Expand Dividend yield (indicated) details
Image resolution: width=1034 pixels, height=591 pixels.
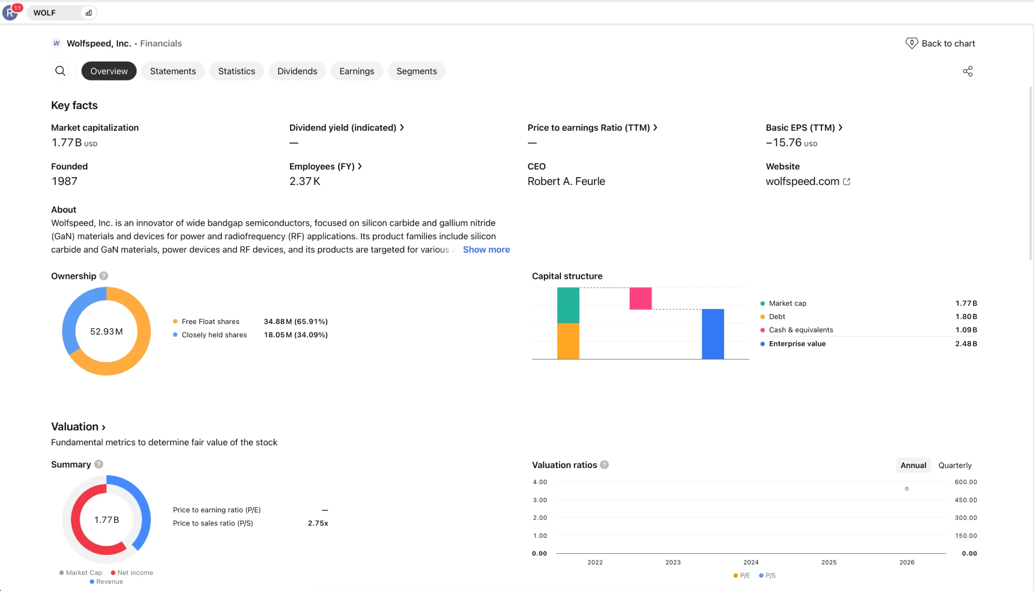click(x=346, y=128)
